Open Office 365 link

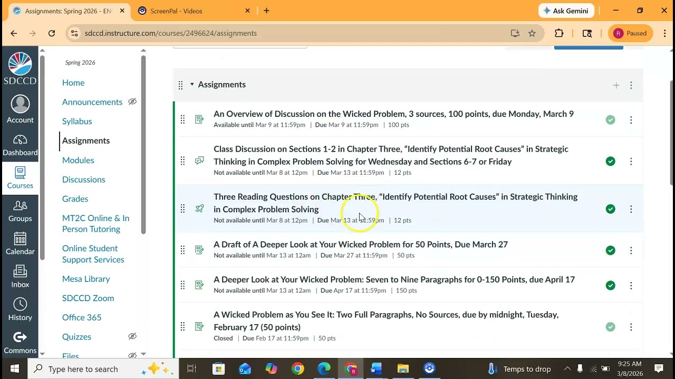(x=82, y=317)
